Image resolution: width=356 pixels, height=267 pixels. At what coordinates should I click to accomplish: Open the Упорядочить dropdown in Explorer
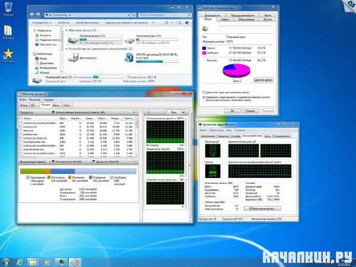click(x=42, y=23)
